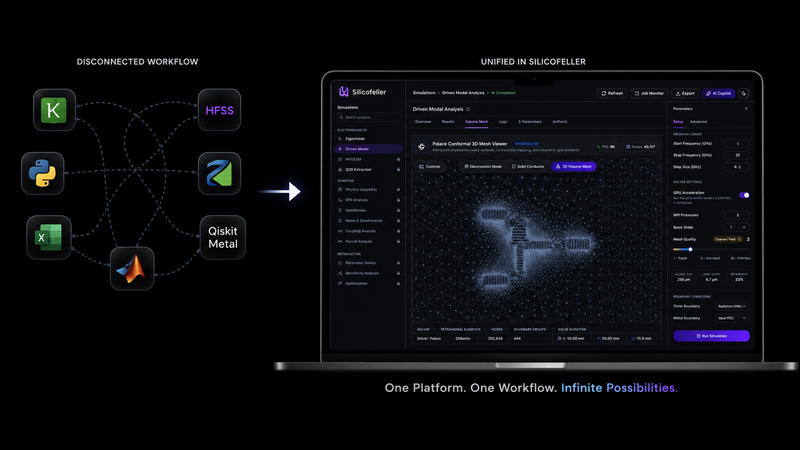The height and width of the screenshot is (450, 800).
Task: Select the Volume Mesh tab
Action: (x=477, y=121)
